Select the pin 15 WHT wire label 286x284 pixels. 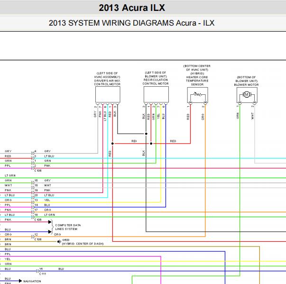[47, 185]
